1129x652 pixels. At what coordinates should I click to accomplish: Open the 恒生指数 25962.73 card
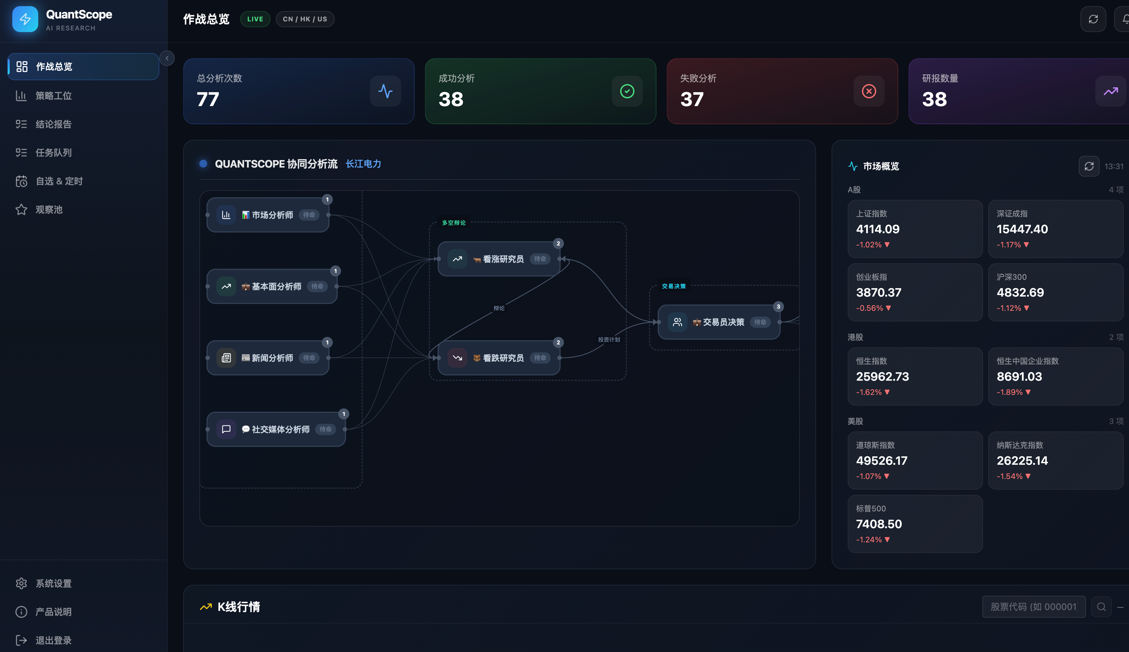click(915, 376)
